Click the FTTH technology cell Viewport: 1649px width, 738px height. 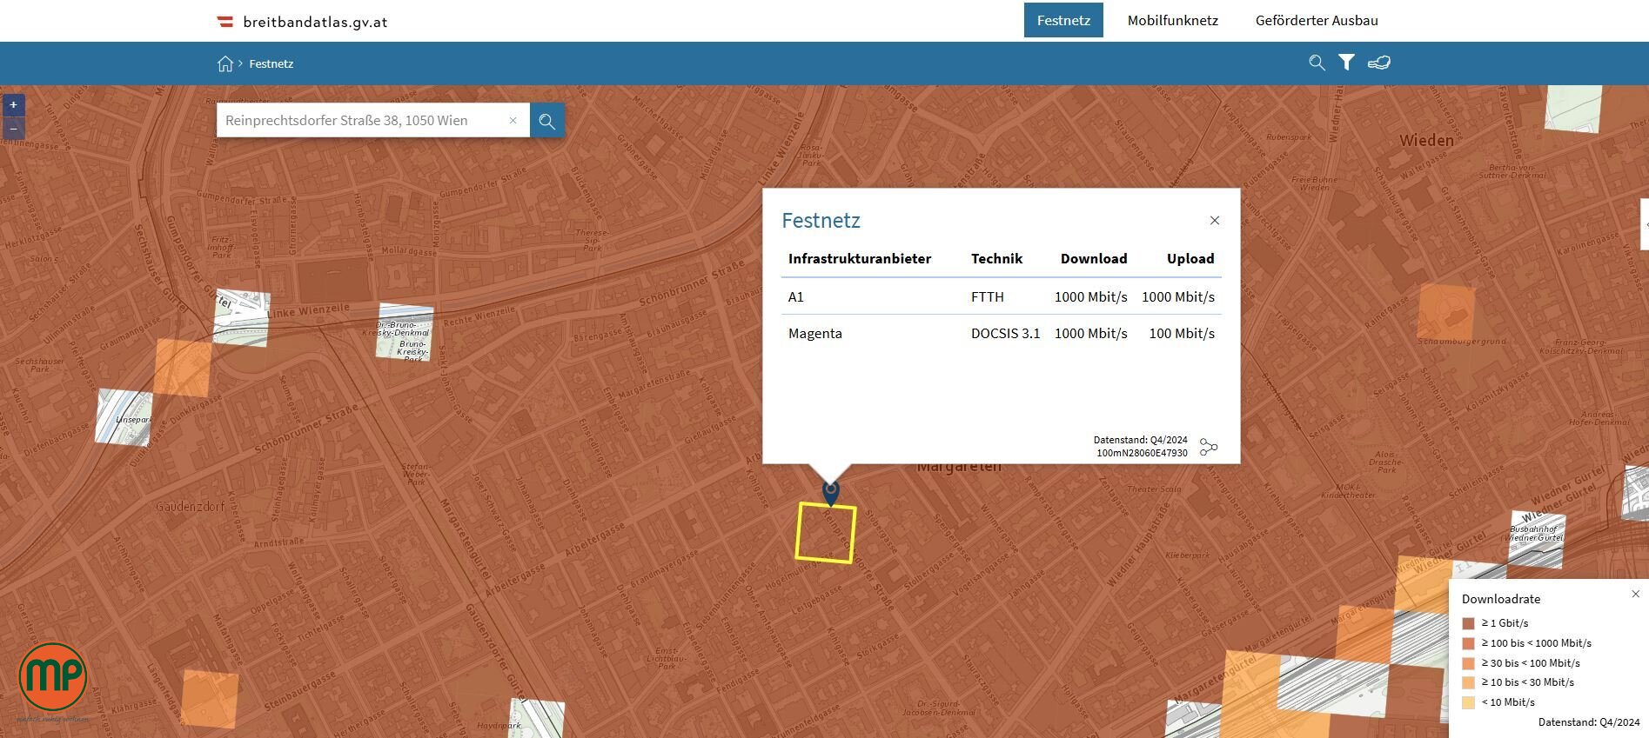pyautogui.click(x=988, y=296)
